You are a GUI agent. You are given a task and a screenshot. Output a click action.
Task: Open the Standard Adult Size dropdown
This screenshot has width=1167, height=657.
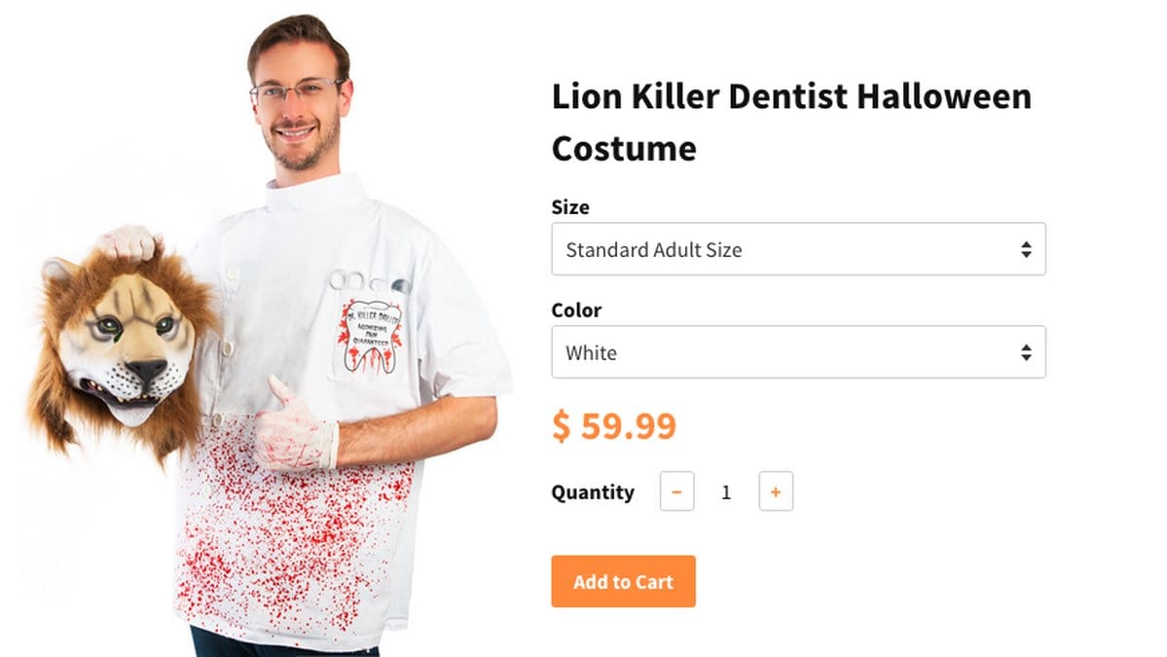click(798, 249)
